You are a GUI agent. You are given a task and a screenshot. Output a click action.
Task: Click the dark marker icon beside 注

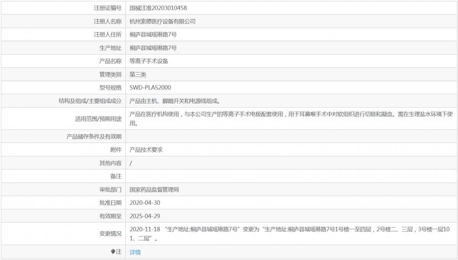(x=113, y=252)
